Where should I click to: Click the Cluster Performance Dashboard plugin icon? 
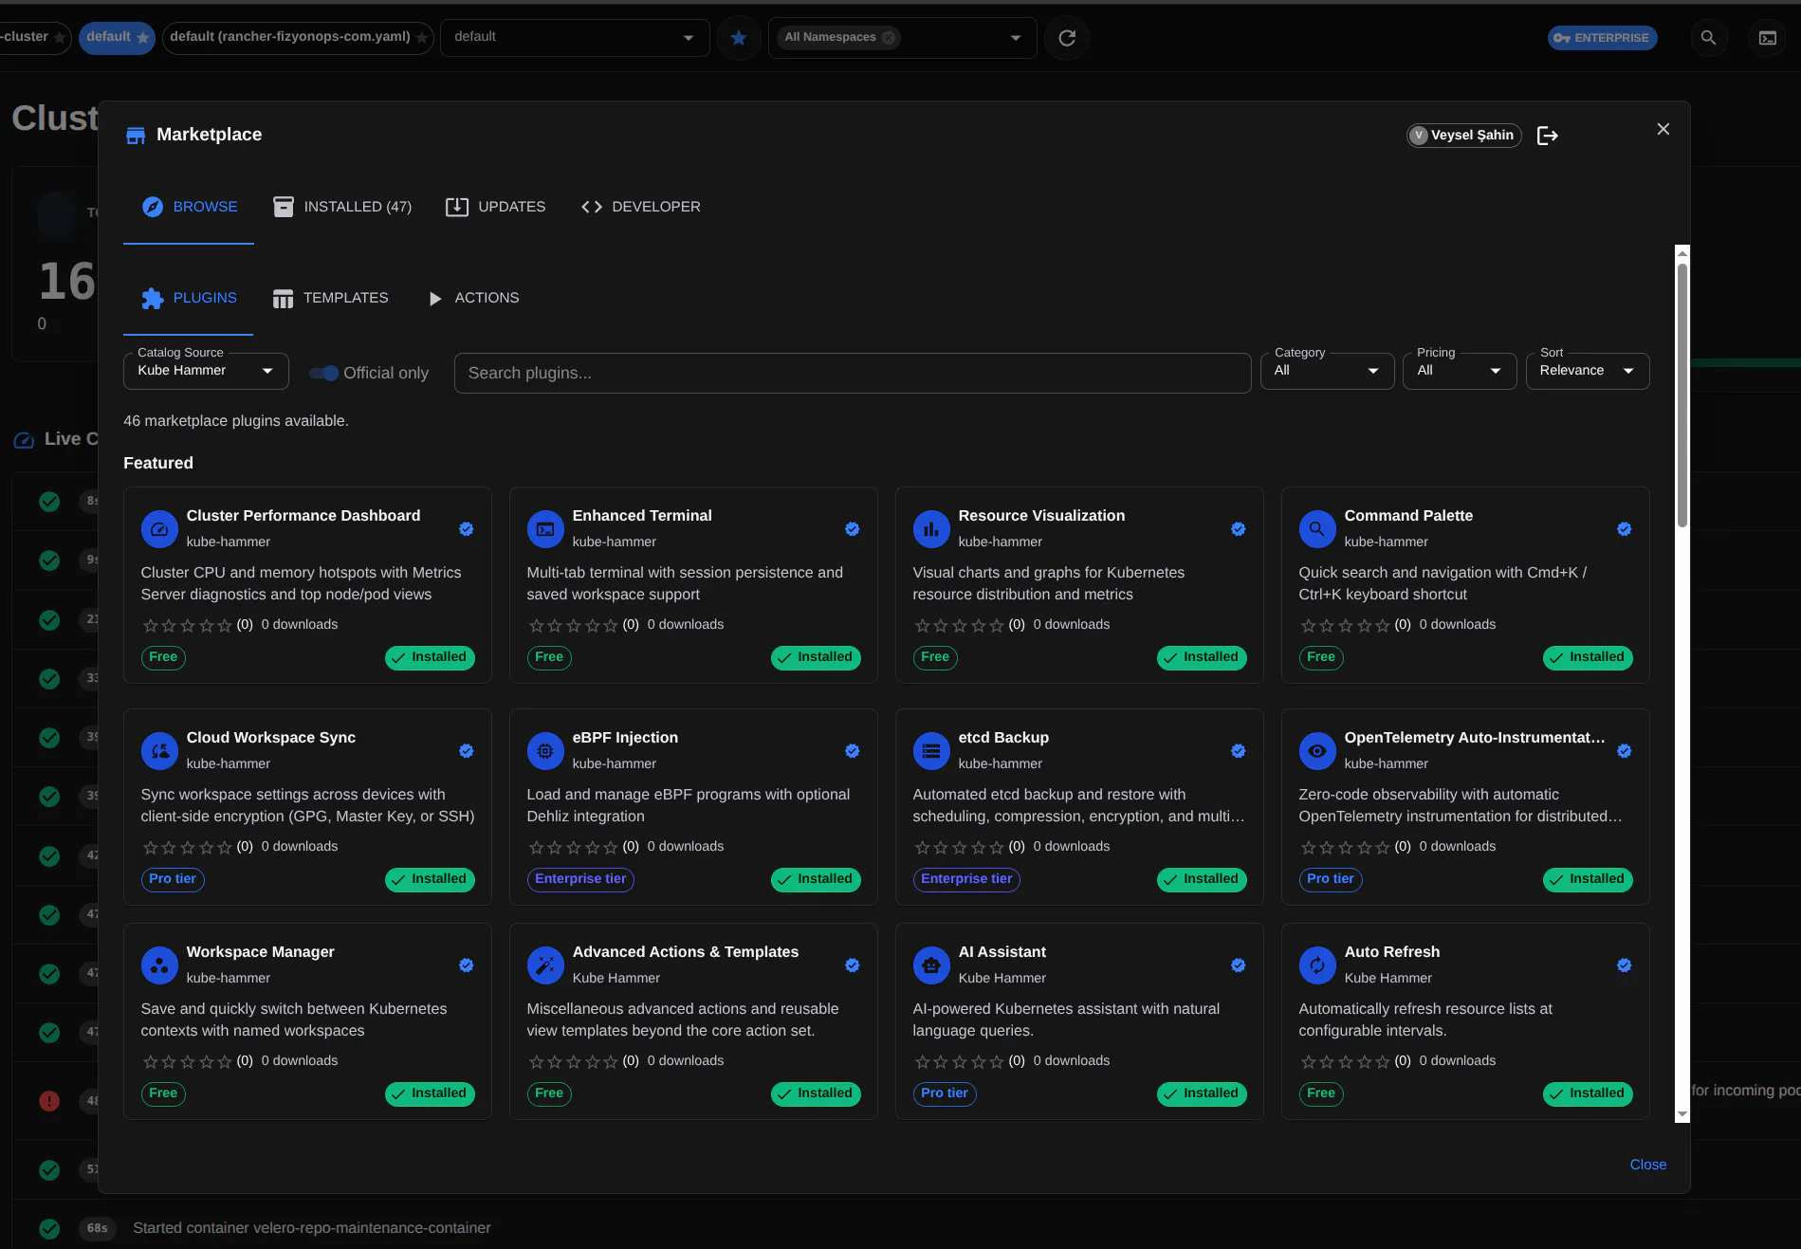point(159,529)
